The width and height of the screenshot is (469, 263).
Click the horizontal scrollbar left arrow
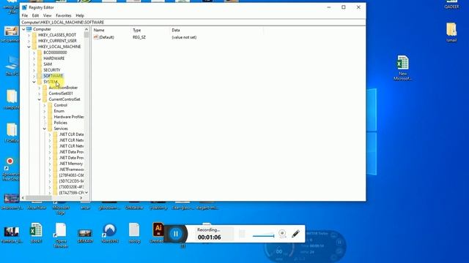23,198
